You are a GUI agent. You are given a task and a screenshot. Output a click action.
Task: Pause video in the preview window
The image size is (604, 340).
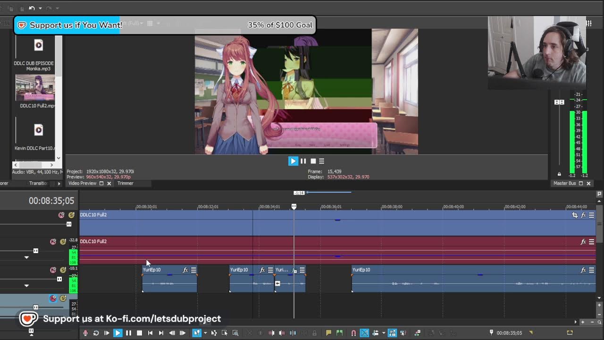[x=303, y=161]
